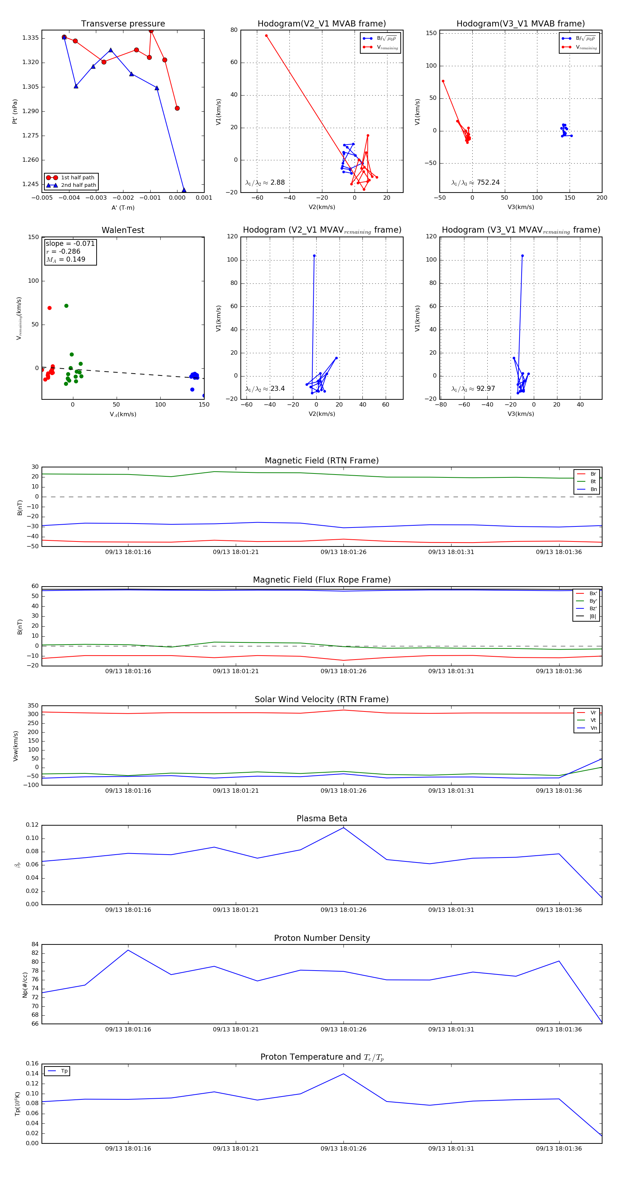Click the 'Pt' (nPa)' y-axis label

click(x=15, y=111)
